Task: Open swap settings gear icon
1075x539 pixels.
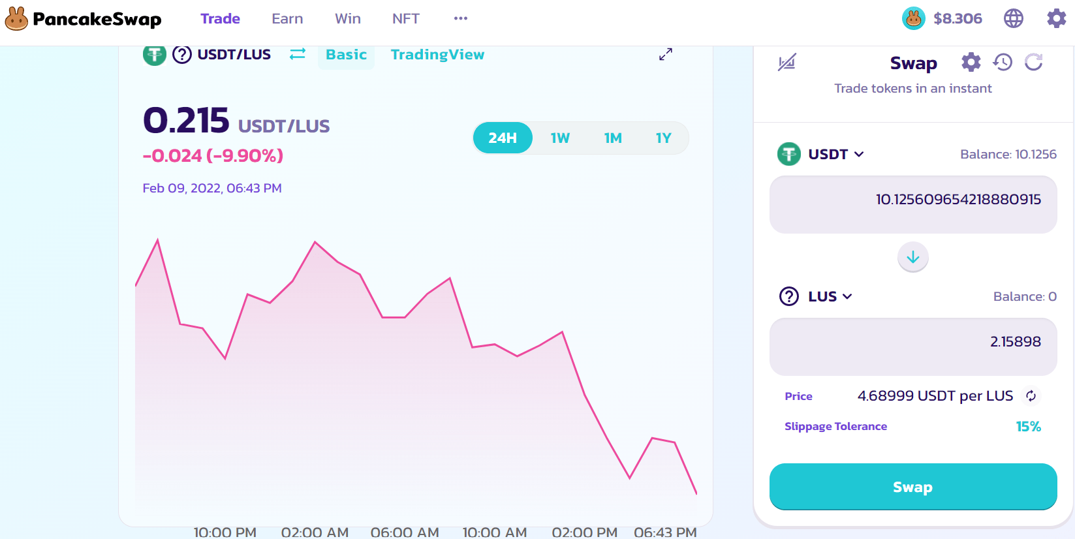Action: tap(971, 63)
